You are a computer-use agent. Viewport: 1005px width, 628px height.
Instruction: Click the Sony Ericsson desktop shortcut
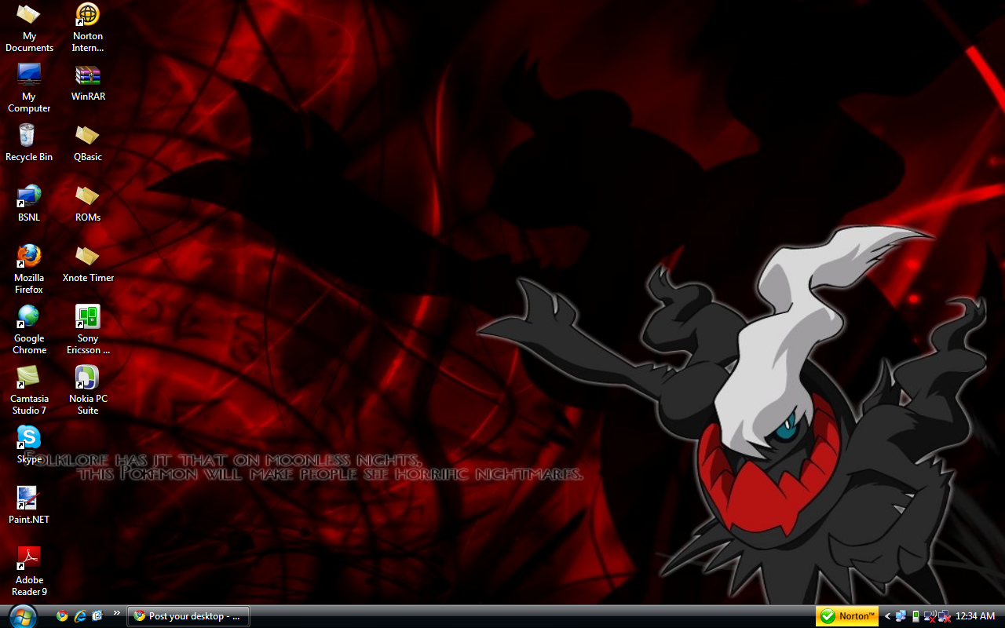click(87, 317)
